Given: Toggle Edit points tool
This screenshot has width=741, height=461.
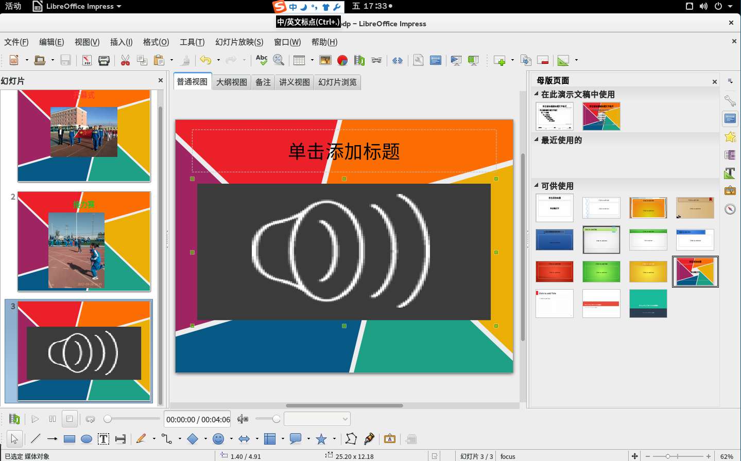Looking at the screenshot, I should [351, 439].
